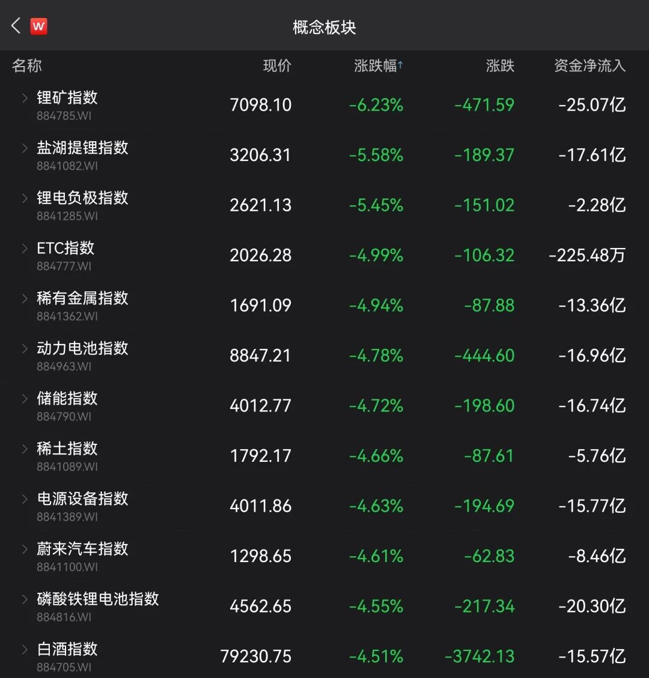Open the 电源设备指数 index name
Screen dimensions: 649x678
tap(83, 499)
